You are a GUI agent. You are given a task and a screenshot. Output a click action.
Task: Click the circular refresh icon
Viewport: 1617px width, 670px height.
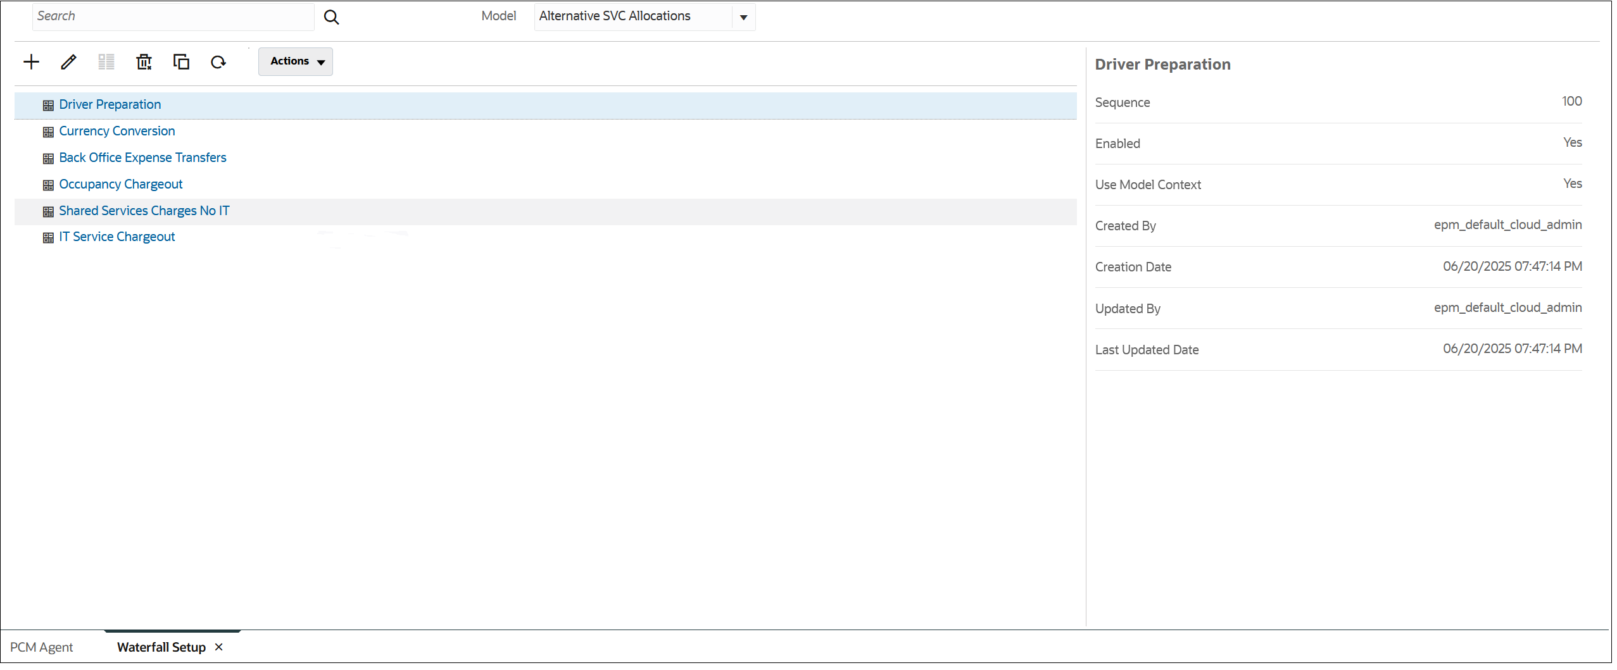pos(218,62)
